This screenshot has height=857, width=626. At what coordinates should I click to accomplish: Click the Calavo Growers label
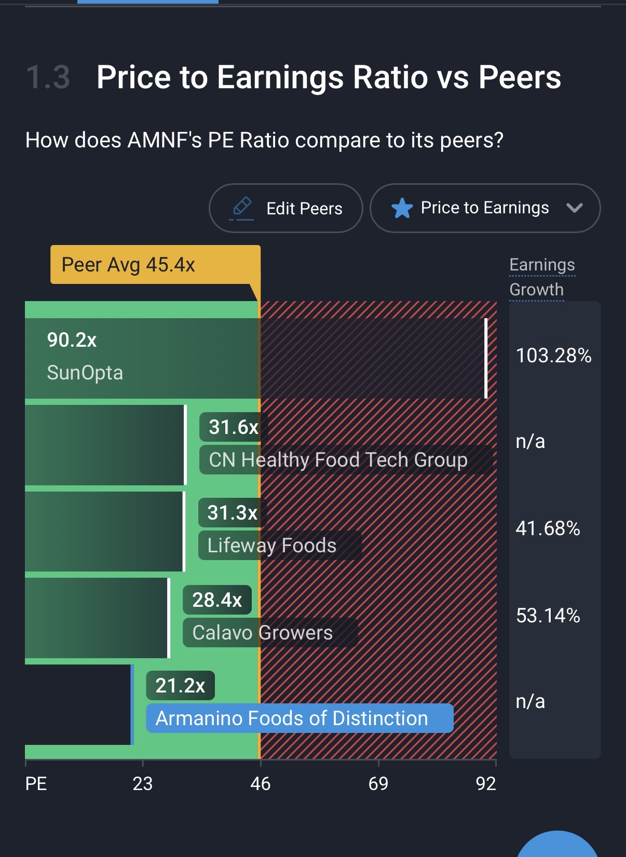(263, 633)
